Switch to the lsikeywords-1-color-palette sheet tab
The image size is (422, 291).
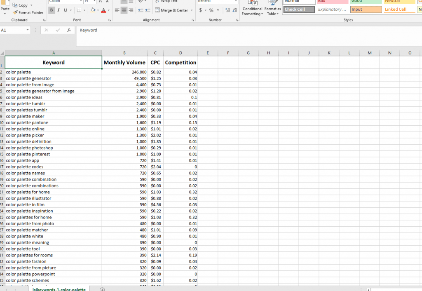coord(59,289)
